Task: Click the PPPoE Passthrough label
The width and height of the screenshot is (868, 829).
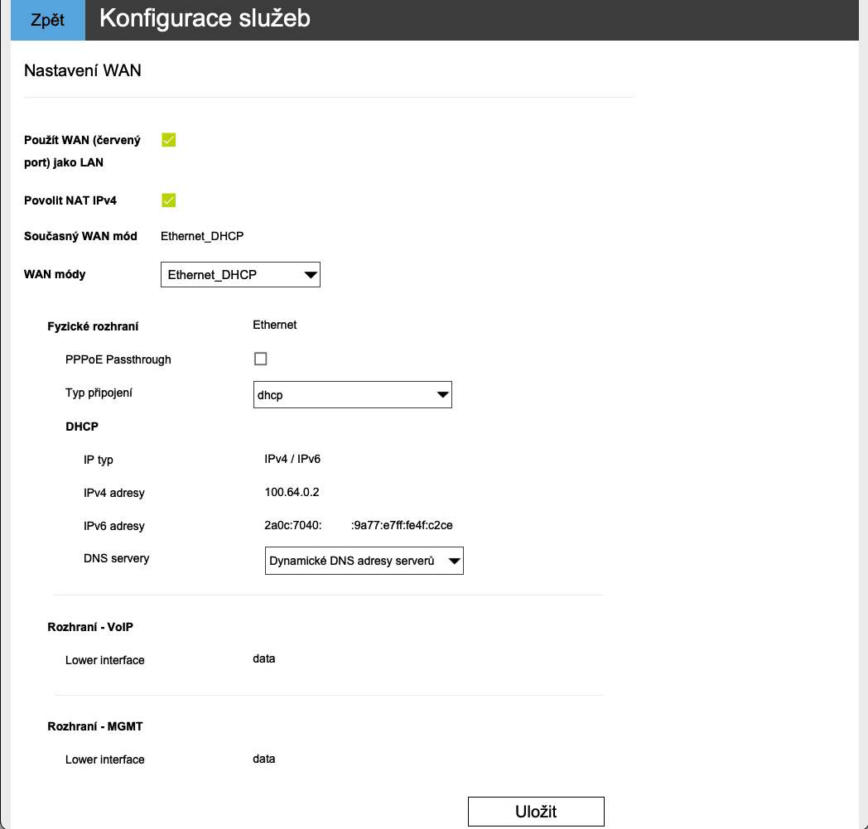Action: [x=118, y=359]
